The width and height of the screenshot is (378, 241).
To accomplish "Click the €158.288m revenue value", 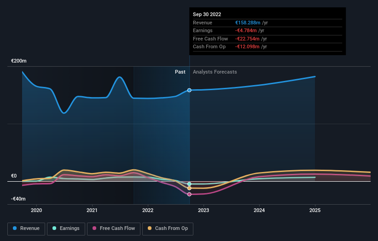I will (248, 23).
